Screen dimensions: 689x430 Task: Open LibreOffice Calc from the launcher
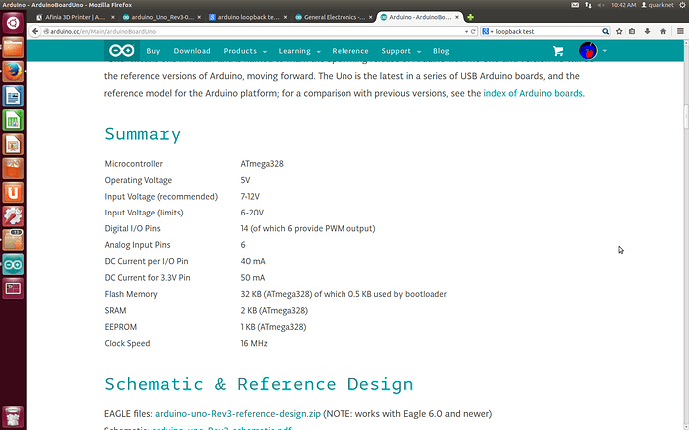13,120
